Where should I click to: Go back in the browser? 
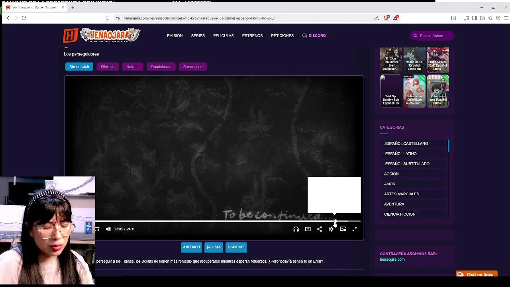8,18
